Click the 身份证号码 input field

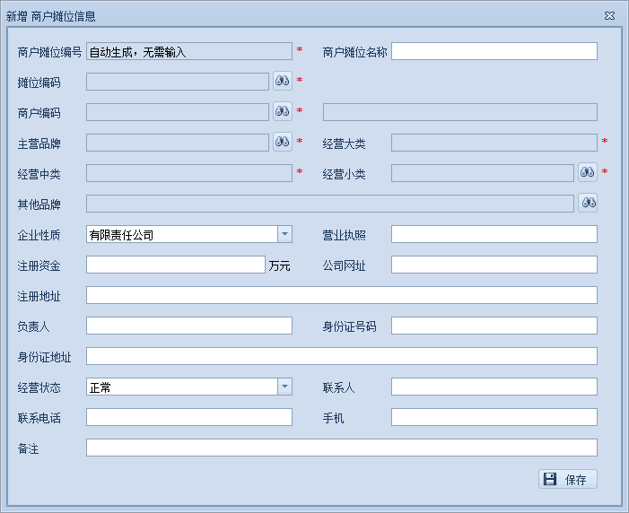pyautogui.click(x=494, y=326)
